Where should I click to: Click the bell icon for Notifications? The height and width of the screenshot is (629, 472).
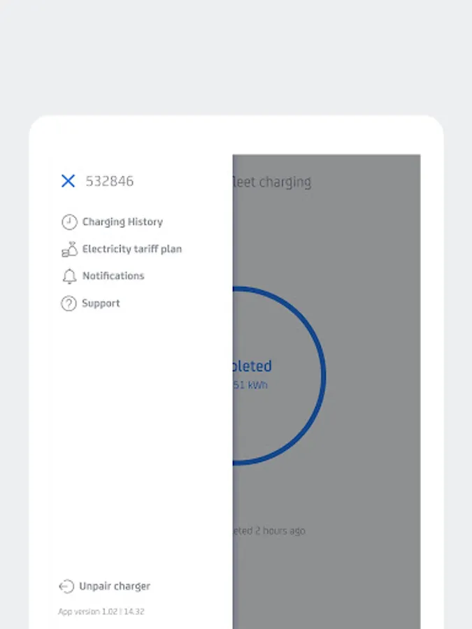pos(69,276)
